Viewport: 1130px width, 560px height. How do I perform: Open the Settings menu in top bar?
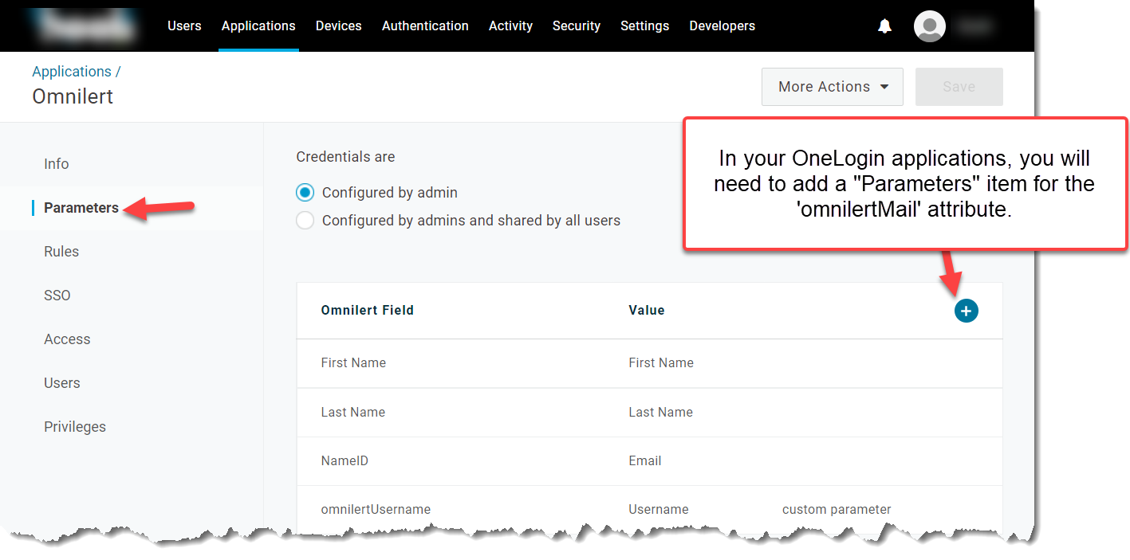coord(644,26)
